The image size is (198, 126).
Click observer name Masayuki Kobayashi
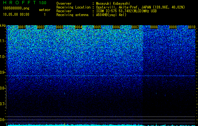113,4
